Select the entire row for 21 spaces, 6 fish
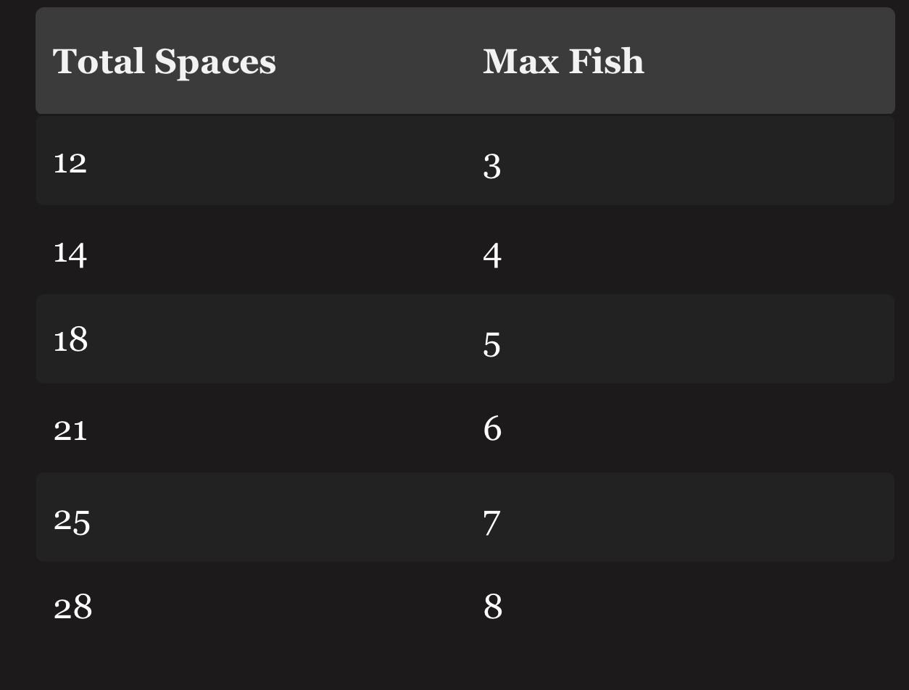 coord(465,428)
